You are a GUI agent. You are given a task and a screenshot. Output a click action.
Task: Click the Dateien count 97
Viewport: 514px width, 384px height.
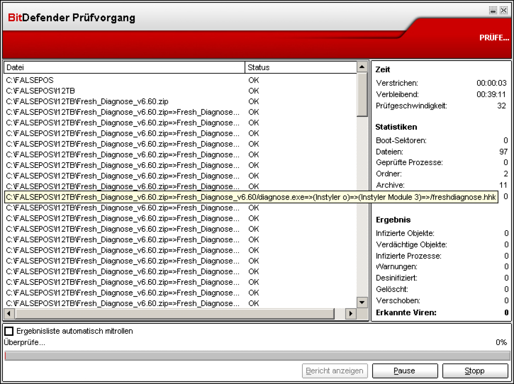[x=504, y=151]
